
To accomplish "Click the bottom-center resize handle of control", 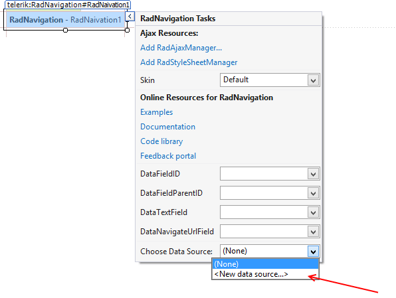I will (x=65, y=31).
